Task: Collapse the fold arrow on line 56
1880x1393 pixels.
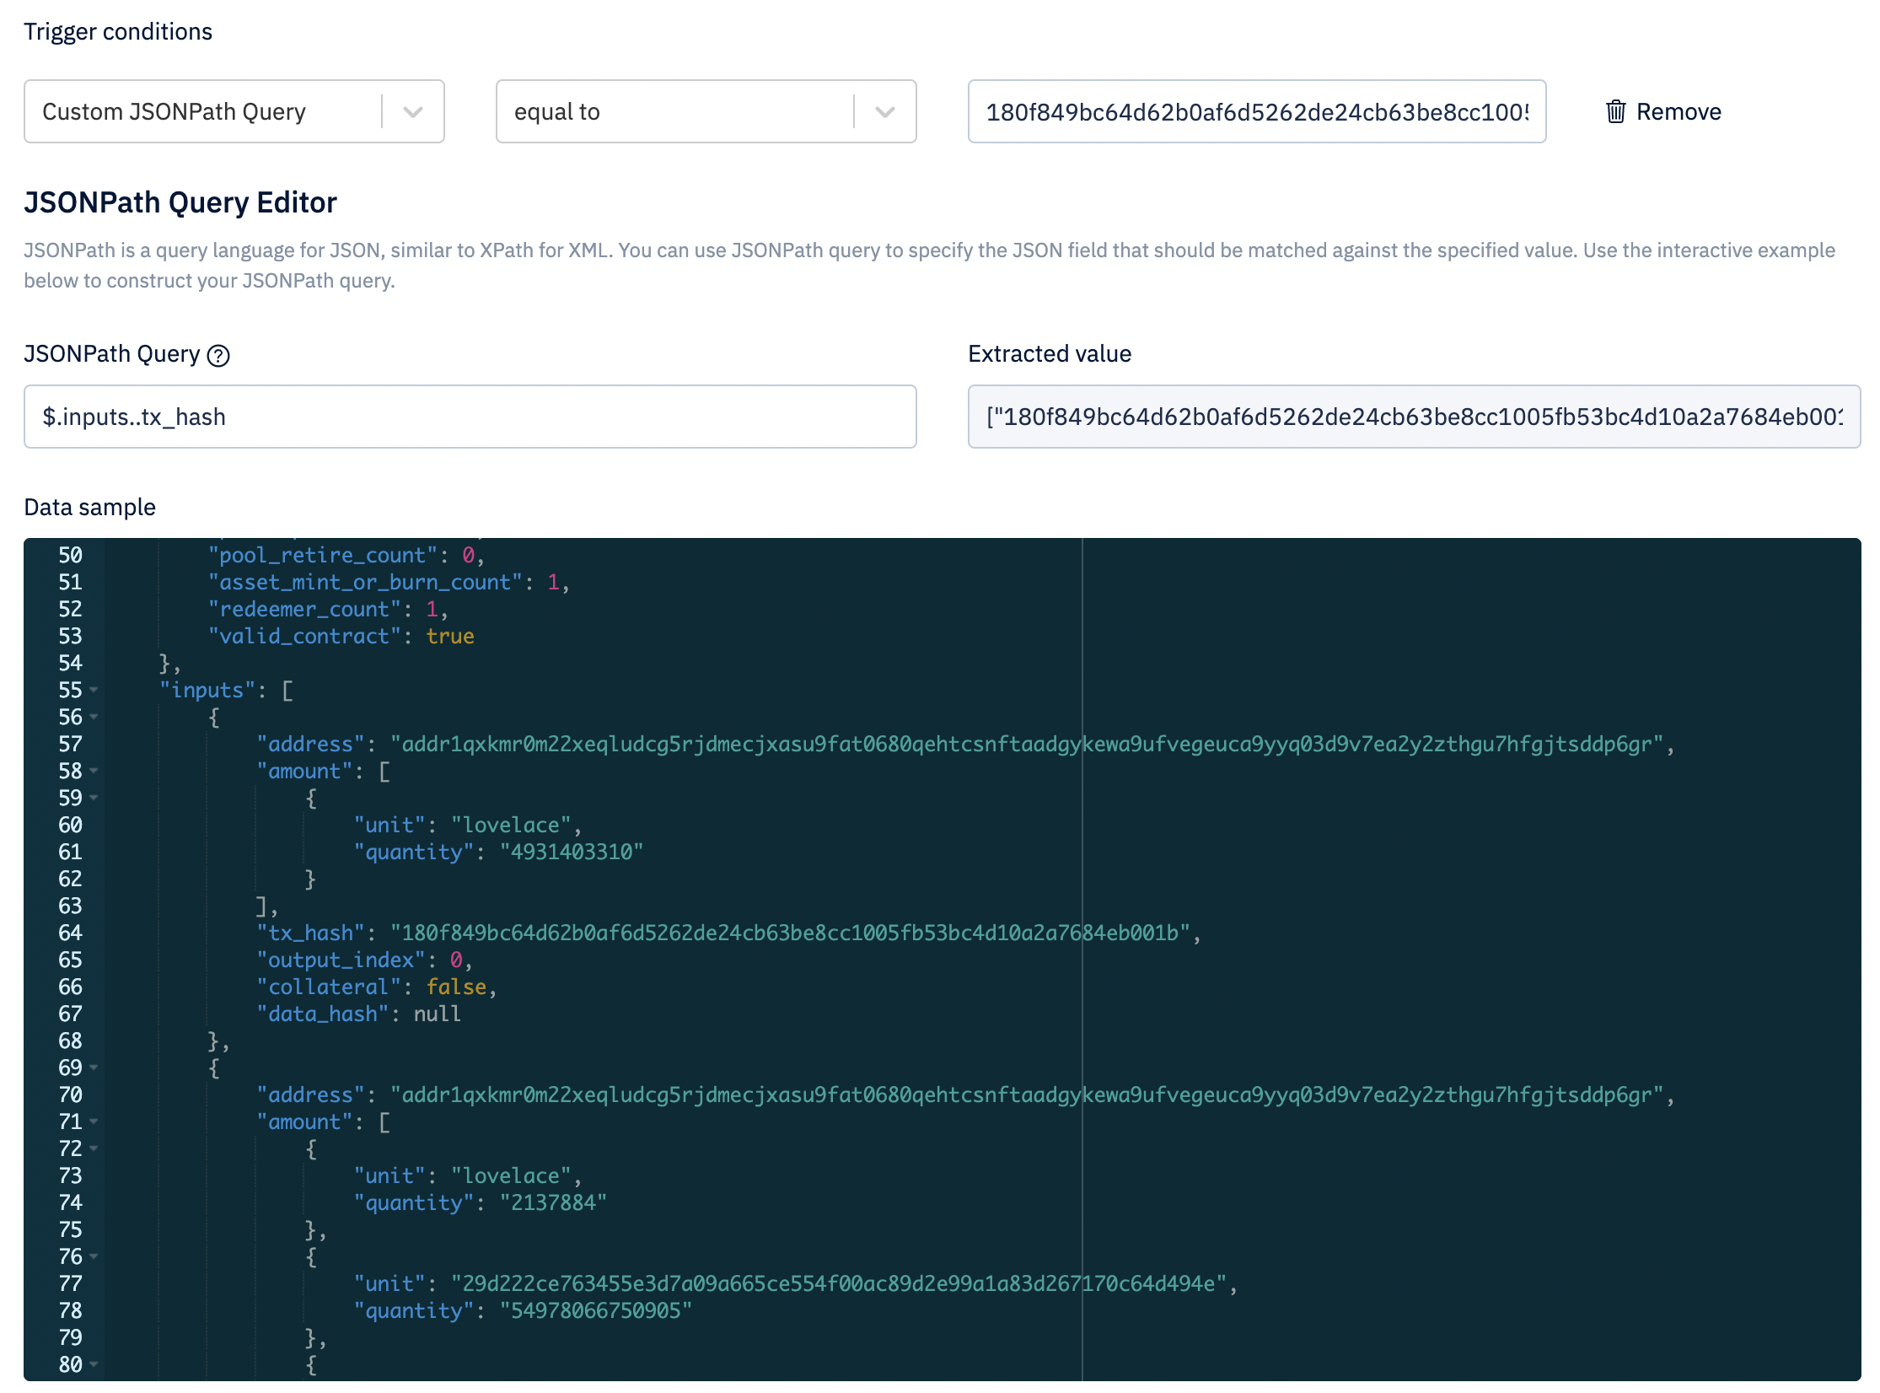Action: (x=94, y=717)
